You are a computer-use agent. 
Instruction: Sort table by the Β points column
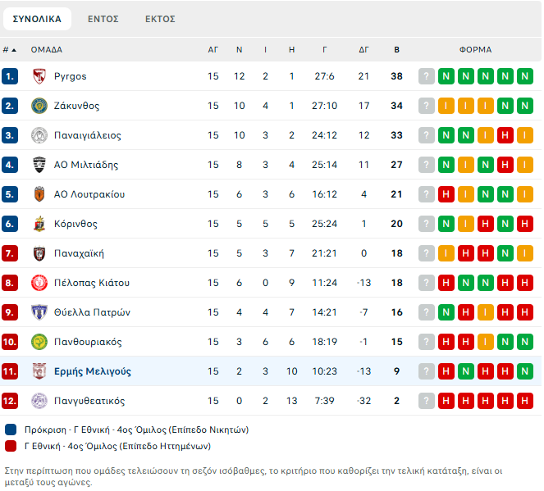(397, 50)
